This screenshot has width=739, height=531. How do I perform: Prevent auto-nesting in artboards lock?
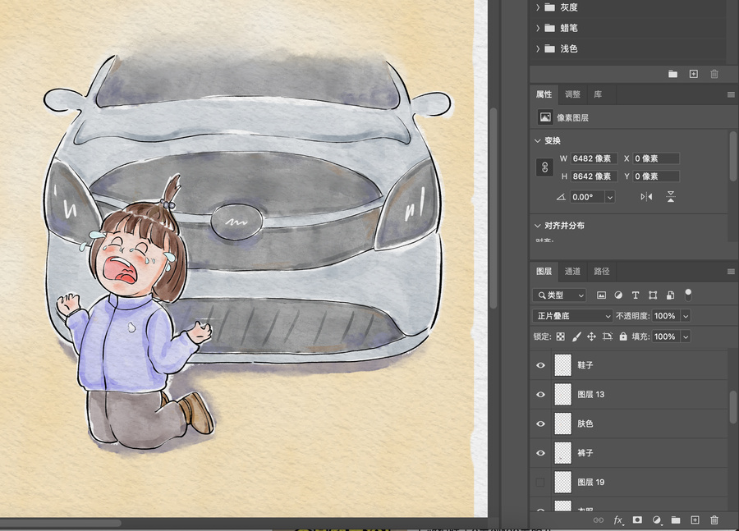tap(607, 336)
